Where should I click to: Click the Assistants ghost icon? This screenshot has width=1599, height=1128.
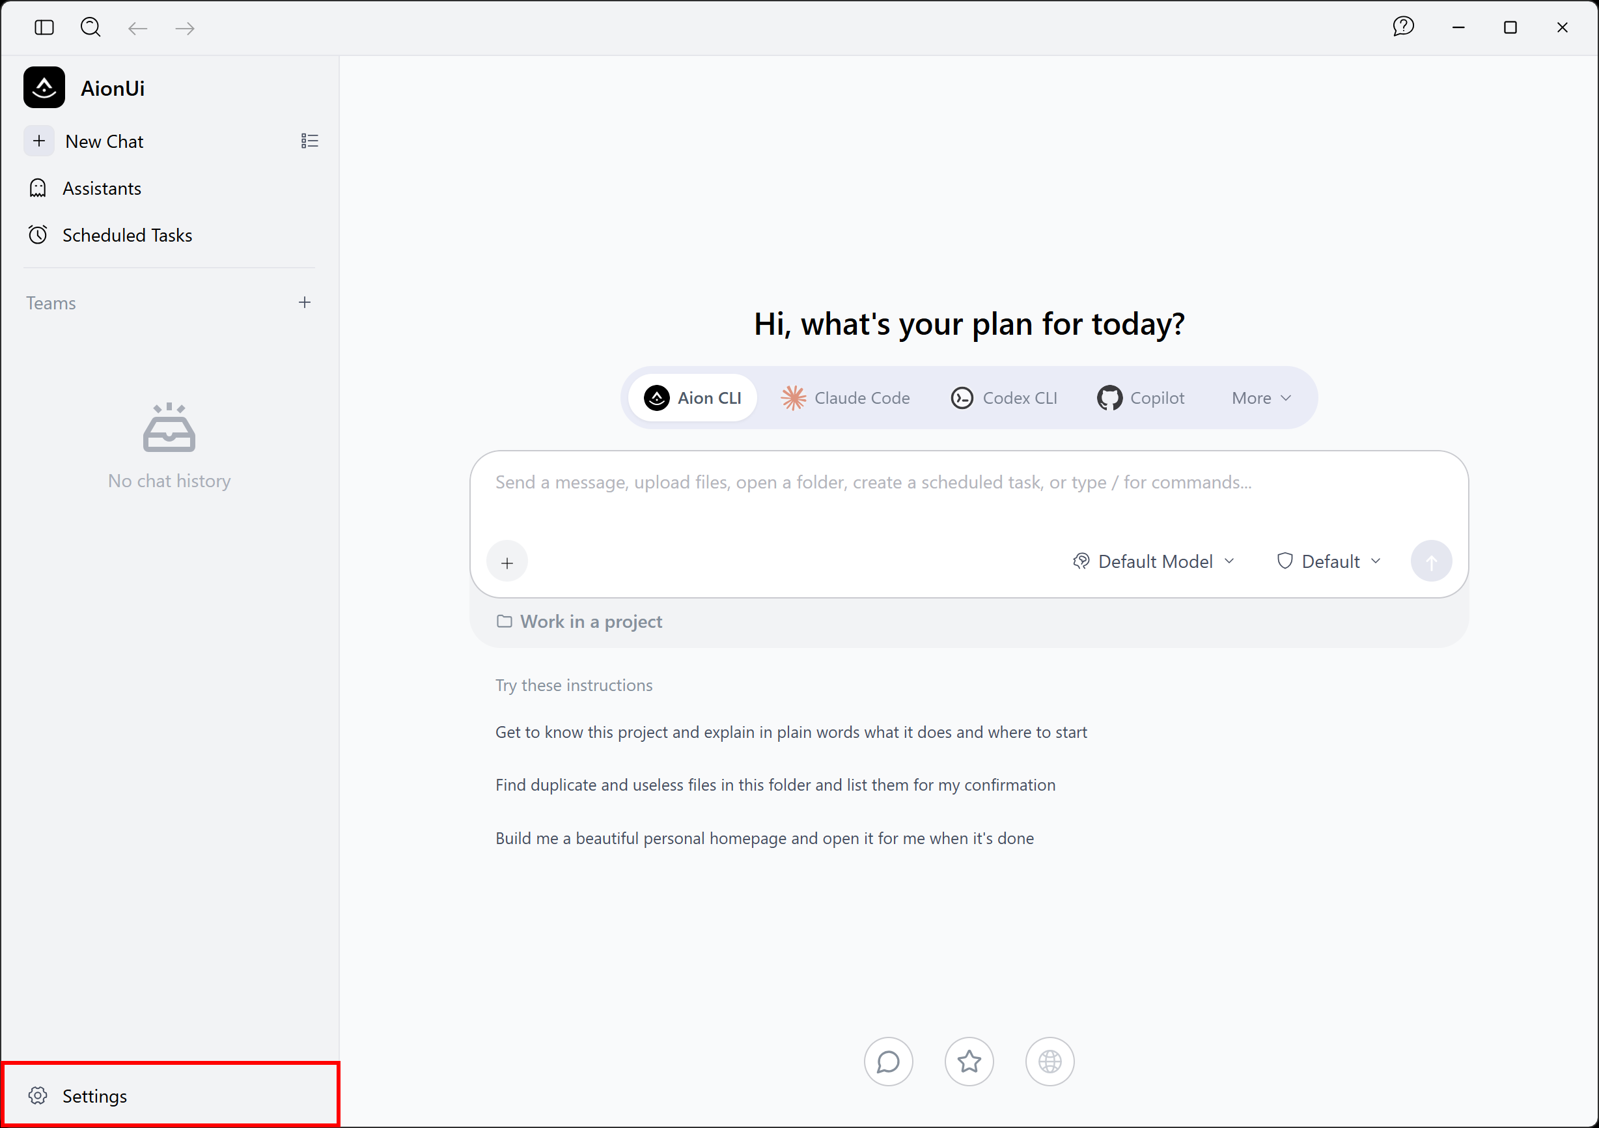click(38, 188)
